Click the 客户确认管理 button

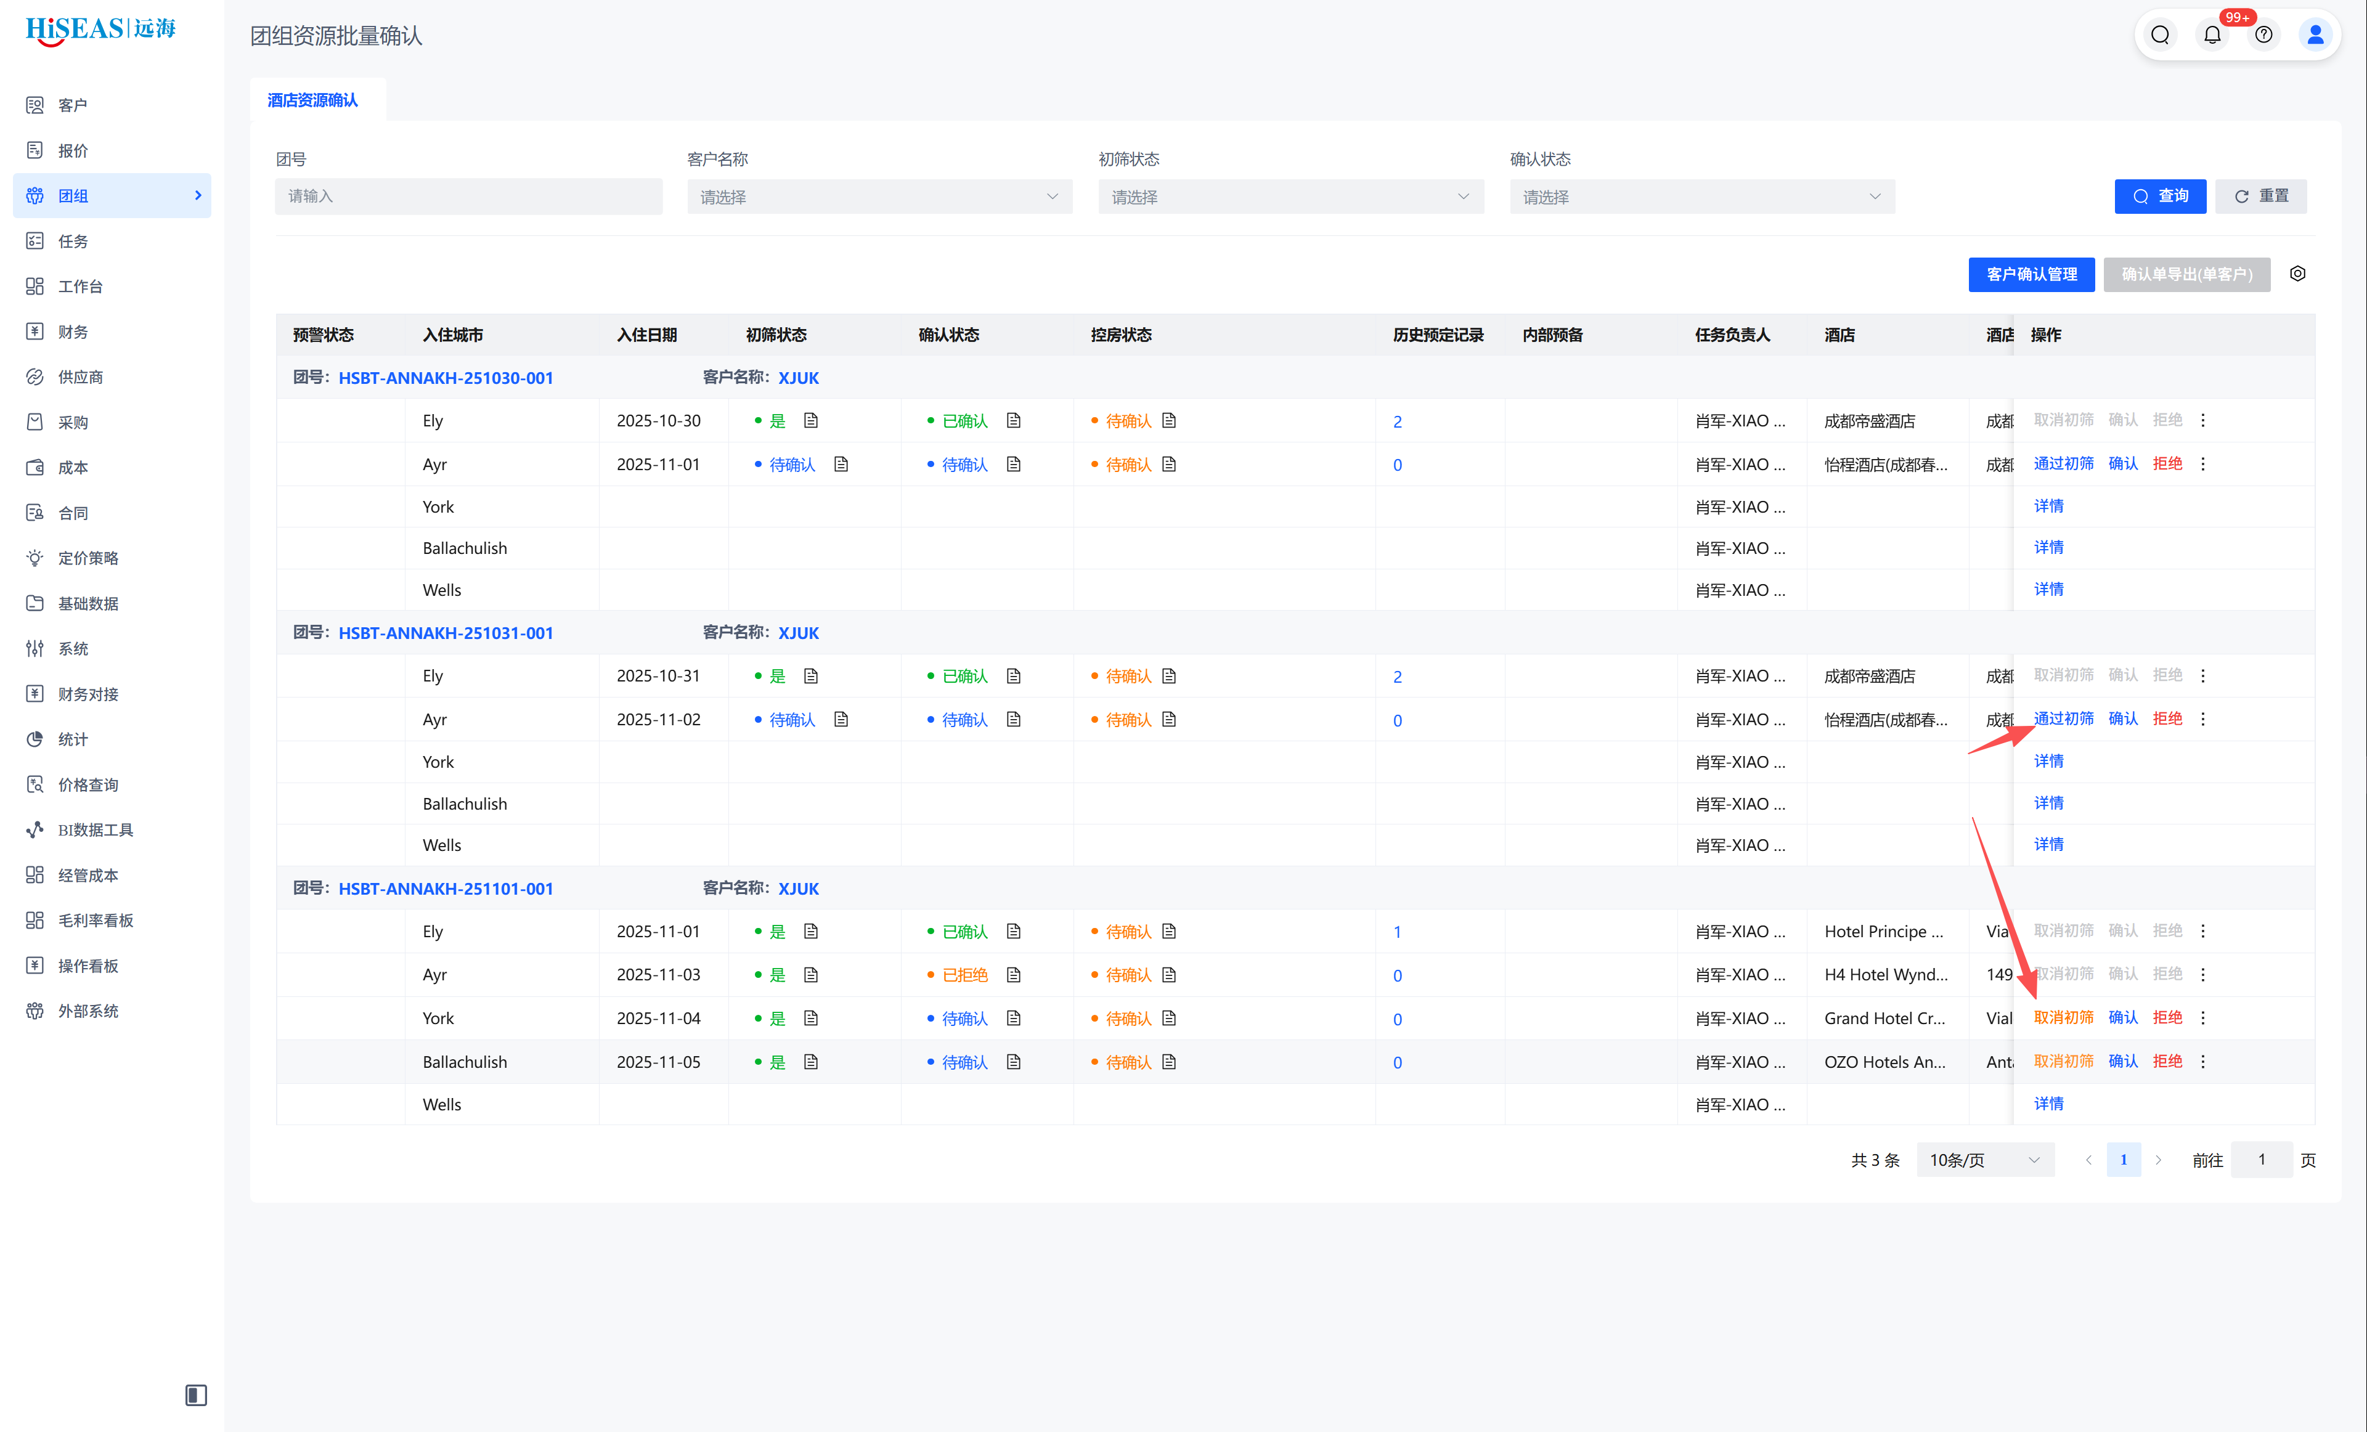2031,275
